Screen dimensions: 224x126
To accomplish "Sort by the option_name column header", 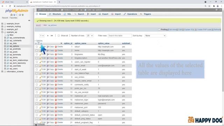I will pyautogui.click(x=80, y=43).
